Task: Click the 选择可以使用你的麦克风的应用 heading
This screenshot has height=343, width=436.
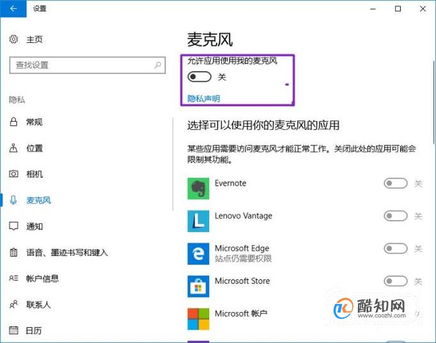Action: [263, 125]
